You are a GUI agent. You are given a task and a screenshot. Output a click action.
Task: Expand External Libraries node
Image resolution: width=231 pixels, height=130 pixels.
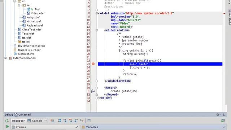click(x=6, y=58)
